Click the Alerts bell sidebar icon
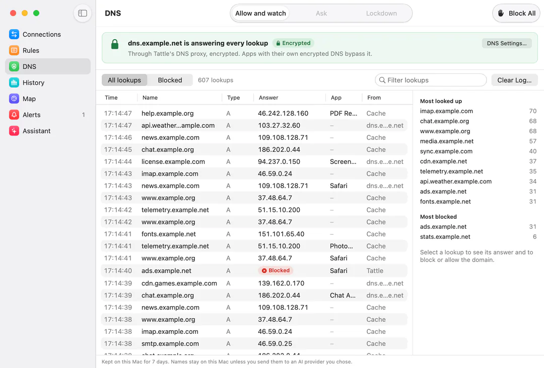The height and width of the screenshot is (368, 544). click(14, 115)
